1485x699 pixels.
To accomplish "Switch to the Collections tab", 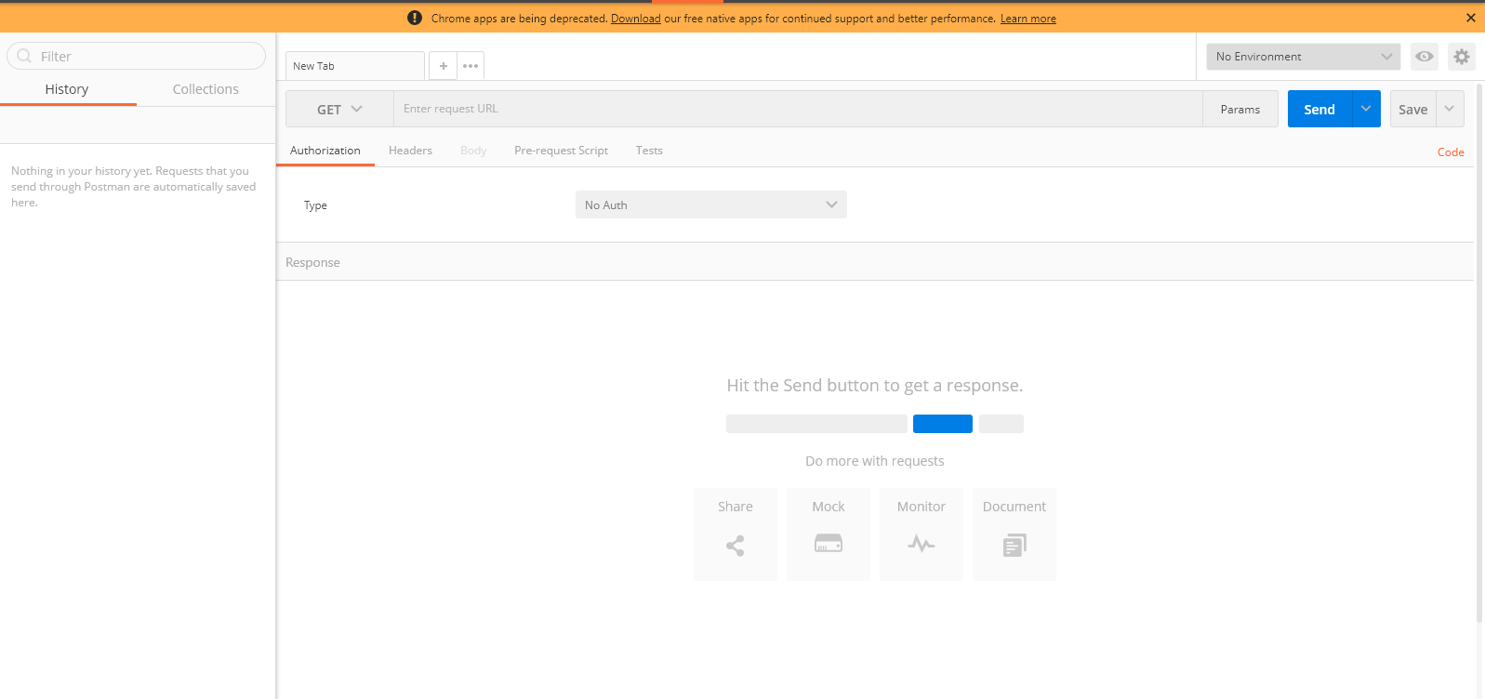I will click(x=206, y=89).
